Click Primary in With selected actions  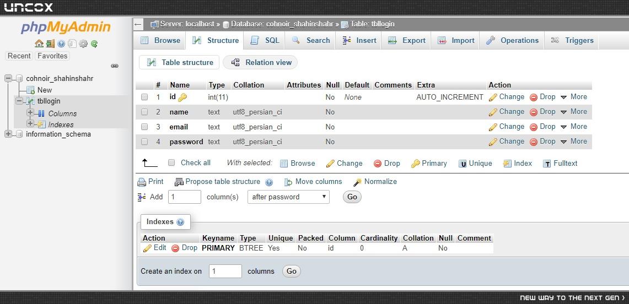(429, 164)
